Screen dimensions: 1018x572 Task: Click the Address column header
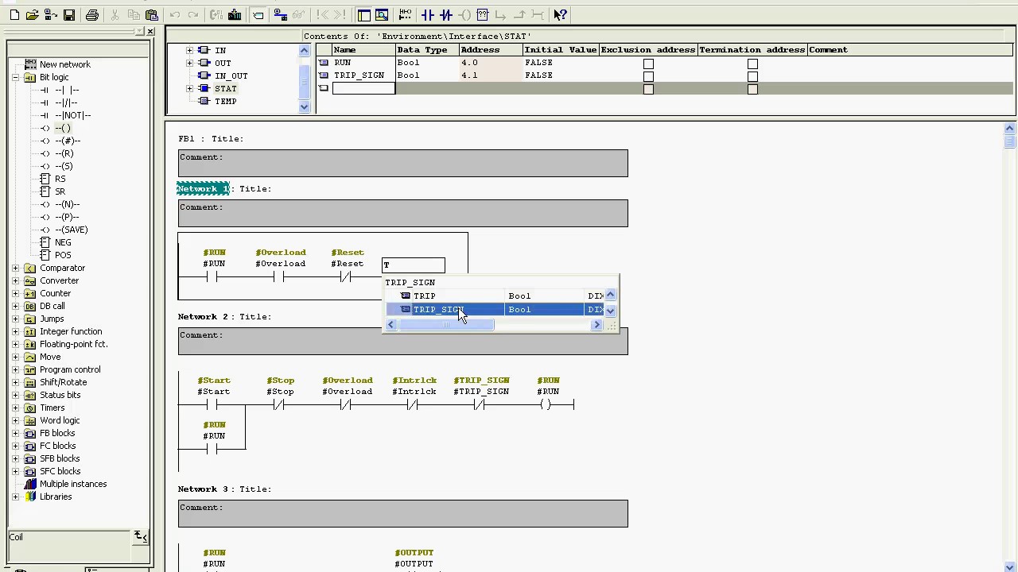491,50
